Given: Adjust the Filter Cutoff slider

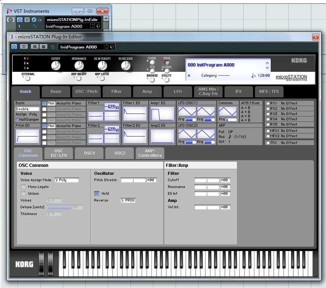Looking at the screenshot, I should (207, 180).
